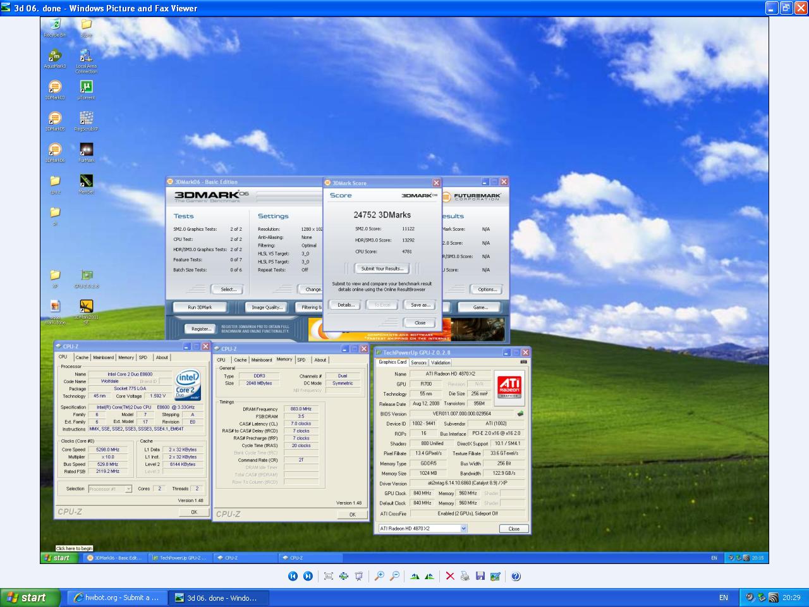The width and height of the screenshot is (809, 607).
Task: Click the speaker-like tray icon beside the EN indicator
Action: [x=750, y=598]
